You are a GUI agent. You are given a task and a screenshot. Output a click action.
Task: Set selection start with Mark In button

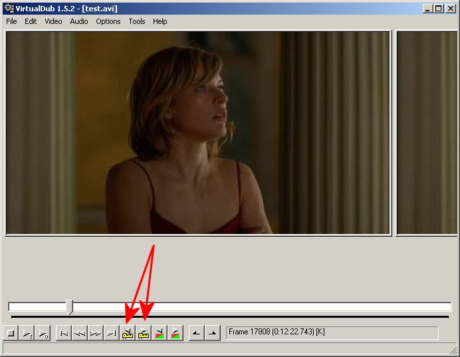(196, 333)
